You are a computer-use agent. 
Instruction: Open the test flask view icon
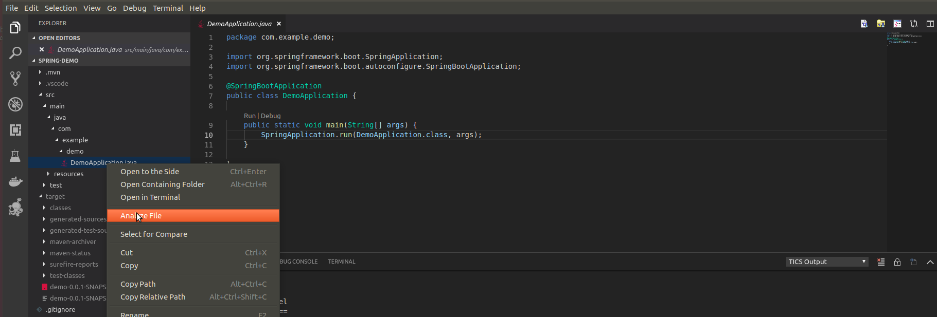15,156
